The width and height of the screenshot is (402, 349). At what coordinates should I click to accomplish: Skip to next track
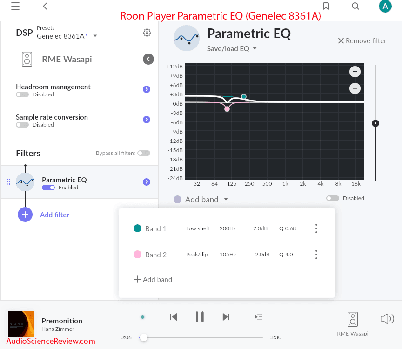coord(226,317)
